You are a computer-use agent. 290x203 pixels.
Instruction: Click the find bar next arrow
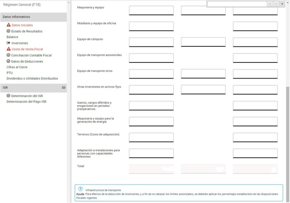[x=276, y=4]
